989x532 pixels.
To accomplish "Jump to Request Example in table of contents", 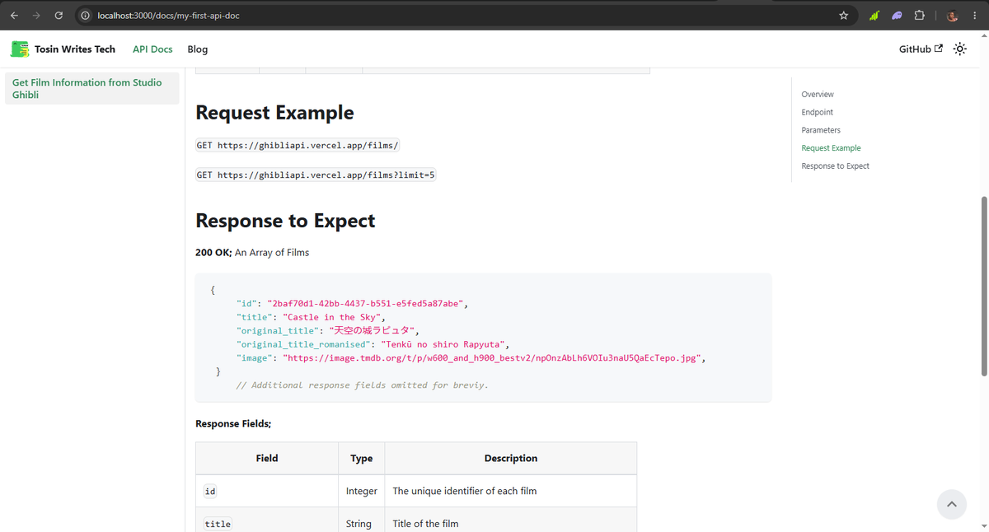I will pos(831,148).
